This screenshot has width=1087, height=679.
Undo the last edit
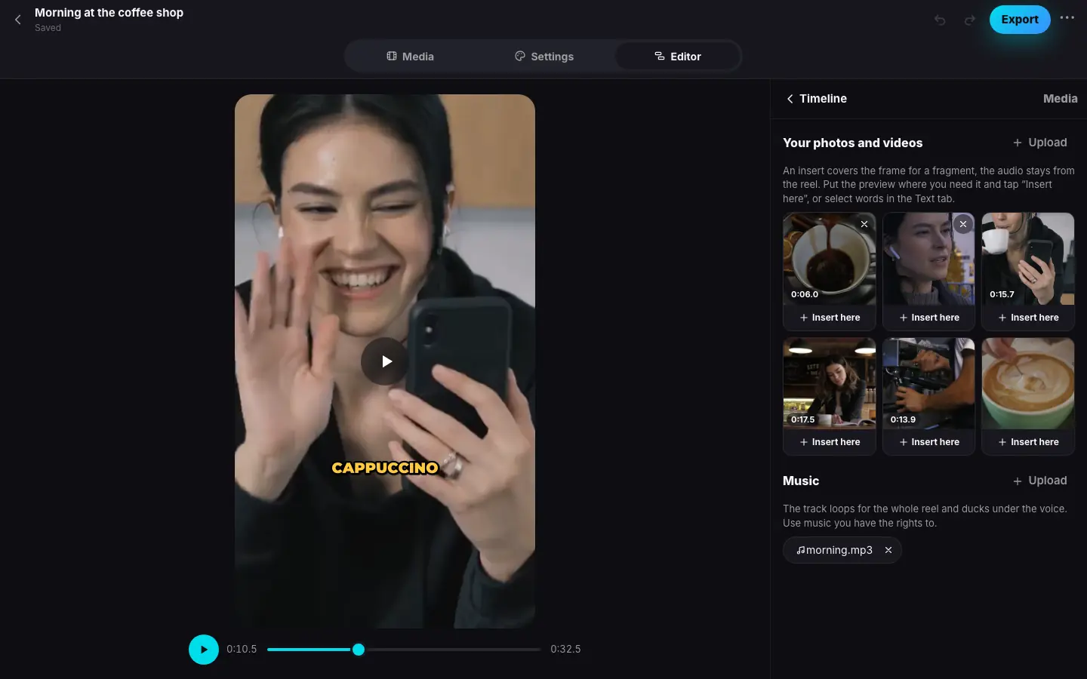940,20
